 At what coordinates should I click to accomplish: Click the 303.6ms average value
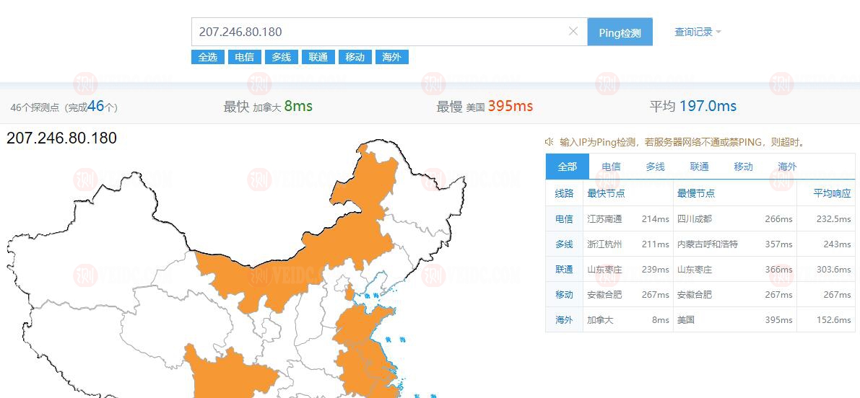[834, 270]
